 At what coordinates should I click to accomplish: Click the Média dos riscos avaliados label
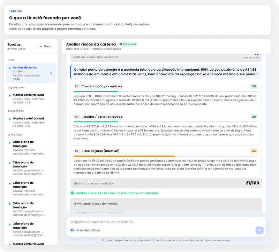pyautogui.click(x=94, y=183)
